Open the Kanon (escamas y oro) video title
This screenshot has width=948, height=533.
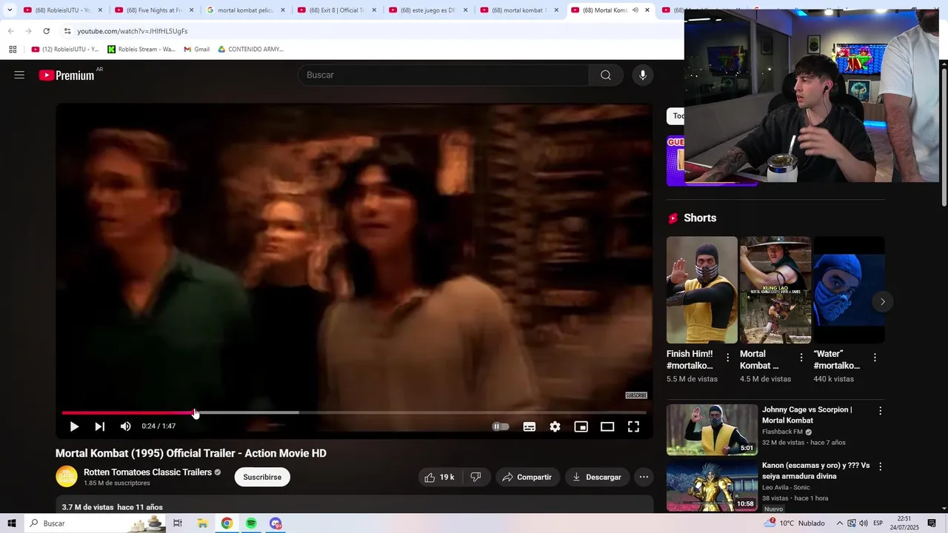point(815,471)
